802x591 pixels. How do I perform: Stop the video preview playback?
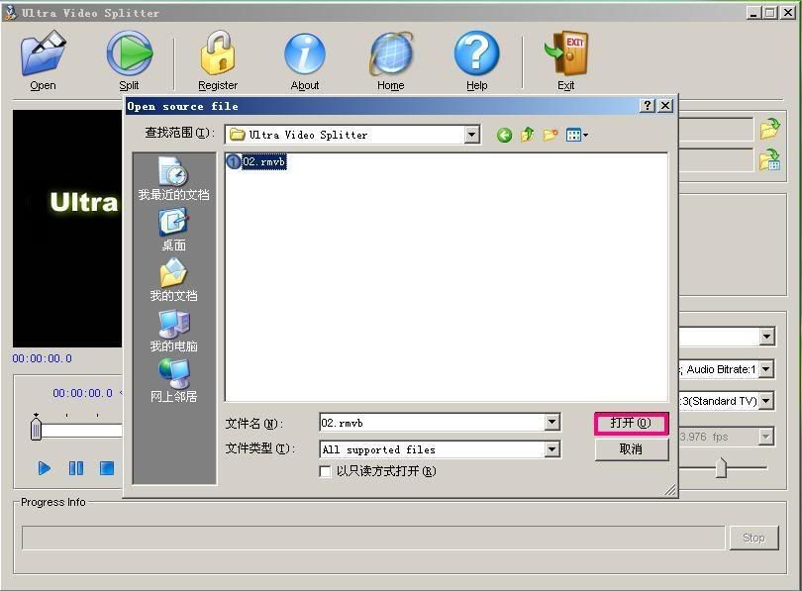click(107, 468)
